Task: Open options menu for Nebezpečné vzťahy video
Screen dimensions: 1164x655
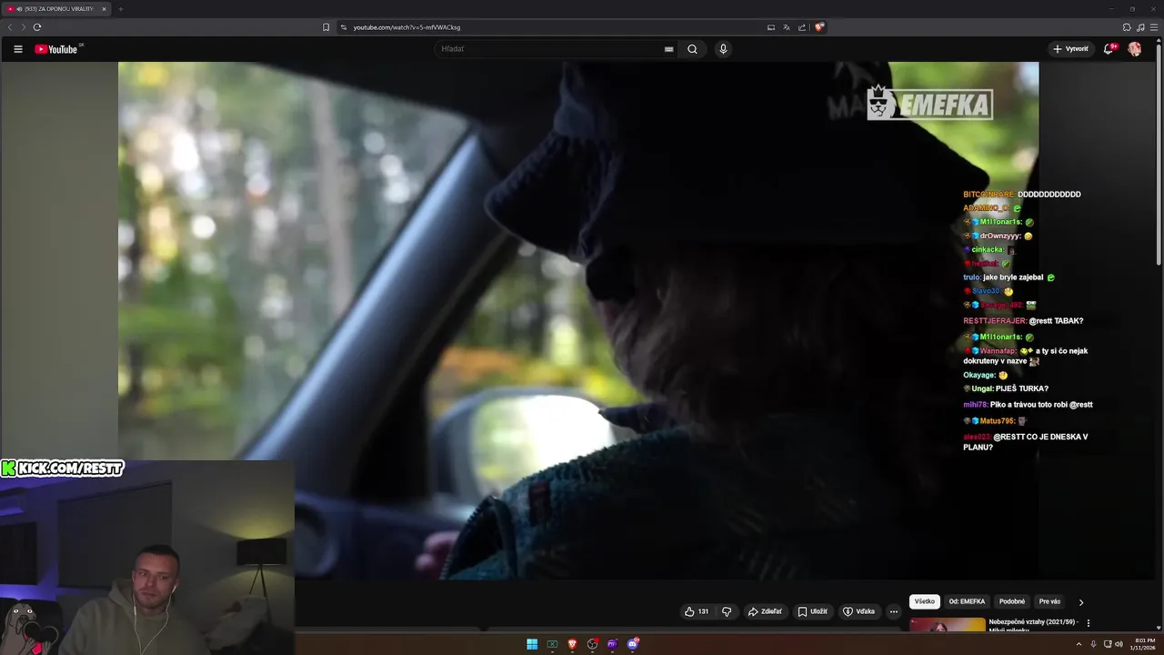Action: click(x=1089, y=623)
